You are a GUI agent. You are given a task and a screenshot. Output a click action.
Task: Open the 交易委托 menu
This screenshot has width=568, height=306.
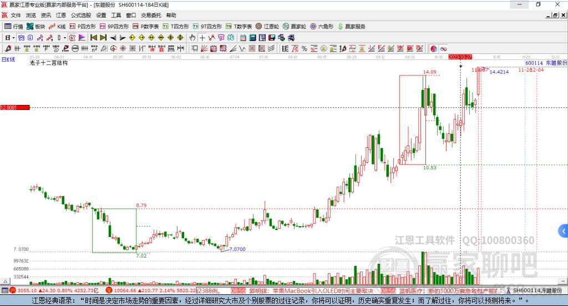tap(151, 15)
